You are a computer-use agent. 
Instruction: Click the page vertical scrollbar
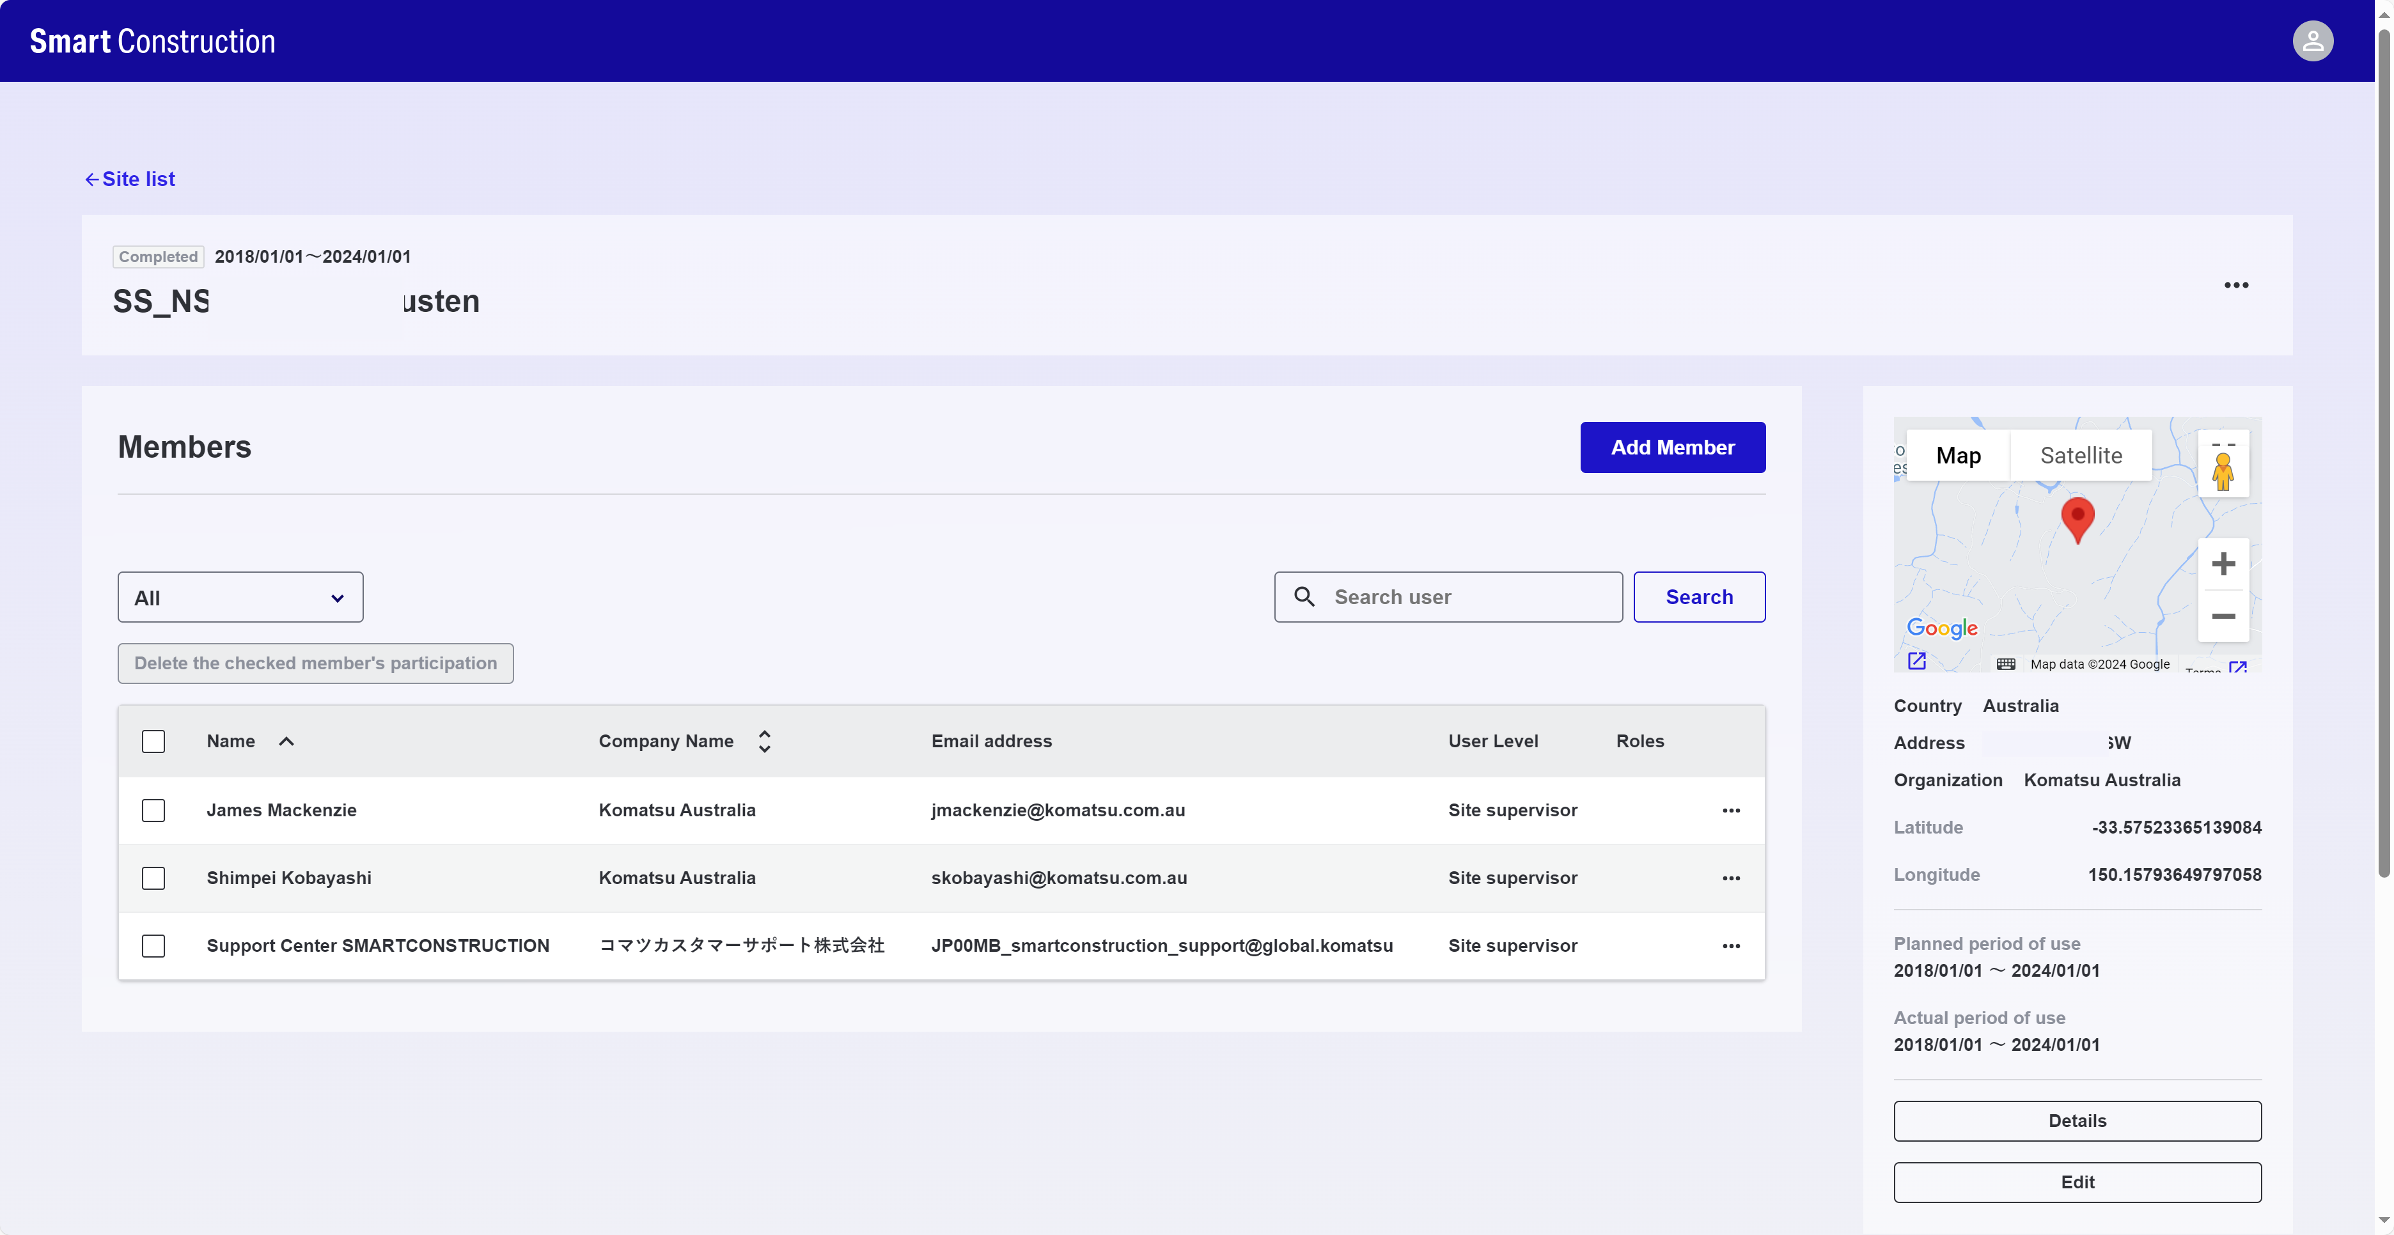pos(2384,453)
